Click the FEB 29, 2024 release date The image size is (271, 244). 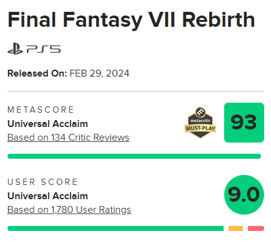point(99,73)
